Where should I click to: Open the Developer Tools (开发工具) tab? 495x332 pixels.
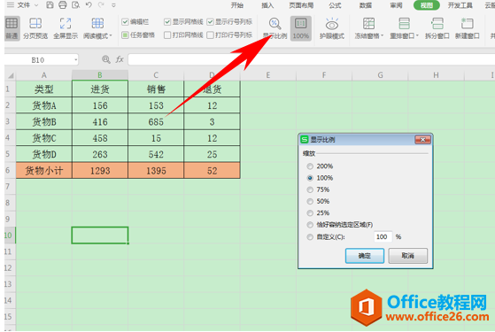coord(460,5)
